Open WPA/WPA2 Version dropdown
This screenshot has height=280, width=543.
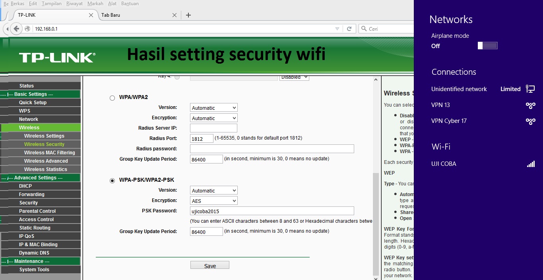tap(213, 108)
